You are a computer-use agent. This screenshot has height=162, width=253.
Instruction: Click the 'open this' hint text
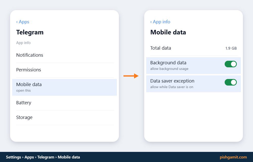point(23,91)
